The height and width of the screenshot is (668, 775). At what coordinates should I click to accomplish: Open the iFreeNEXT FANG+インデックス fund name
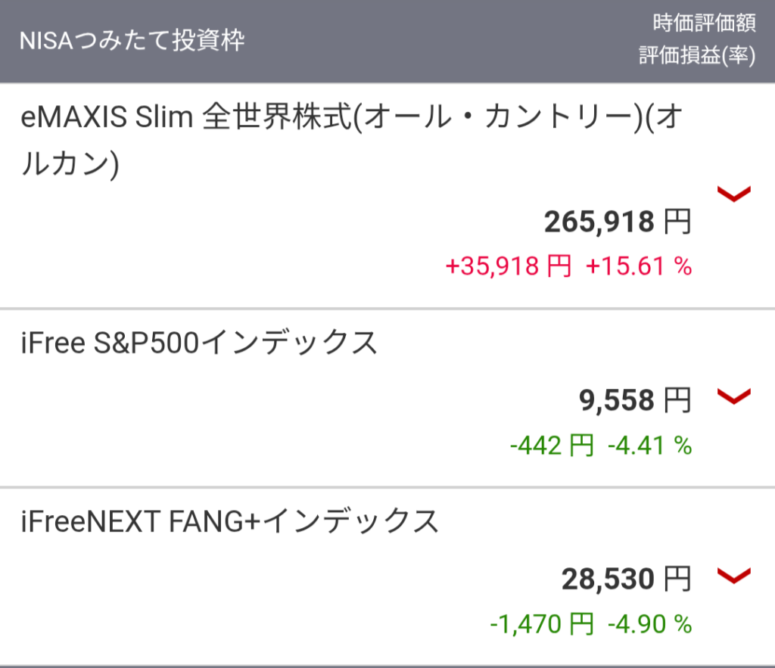tap(230, 522)
